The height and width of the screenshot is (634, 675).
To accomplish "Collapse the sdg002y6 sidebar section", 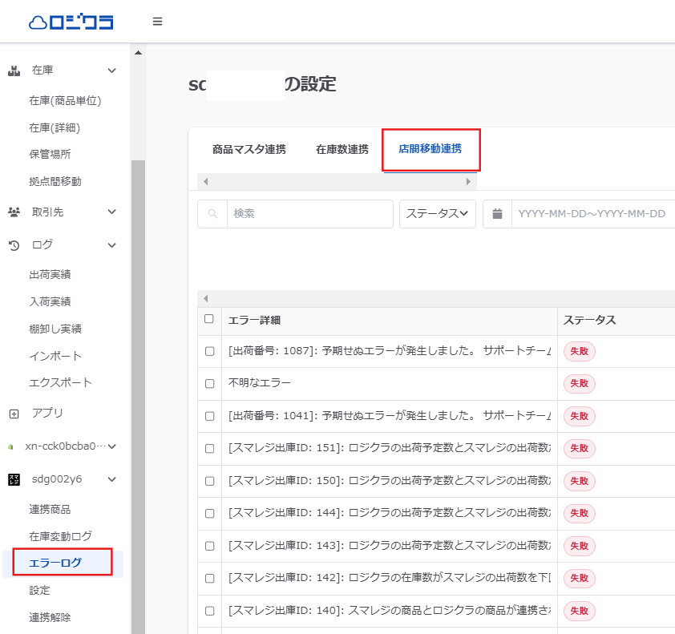I will pos(112,479).
